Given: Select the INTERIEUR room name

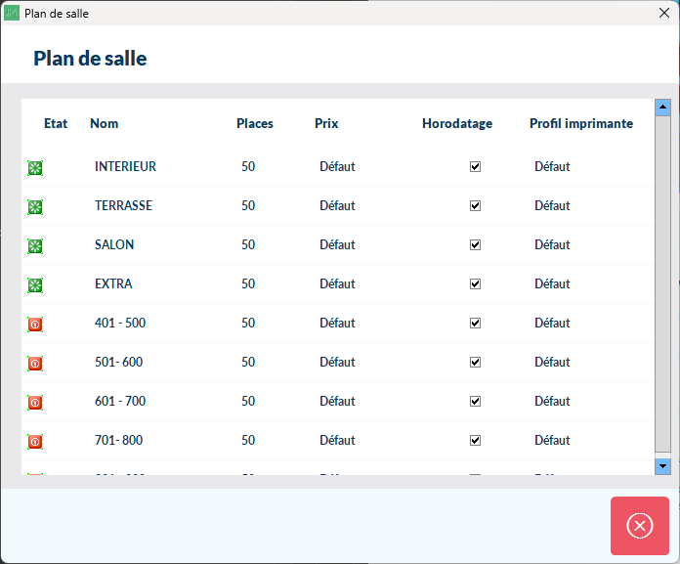Looking at the screenshot, I should [x=125, y=166].
